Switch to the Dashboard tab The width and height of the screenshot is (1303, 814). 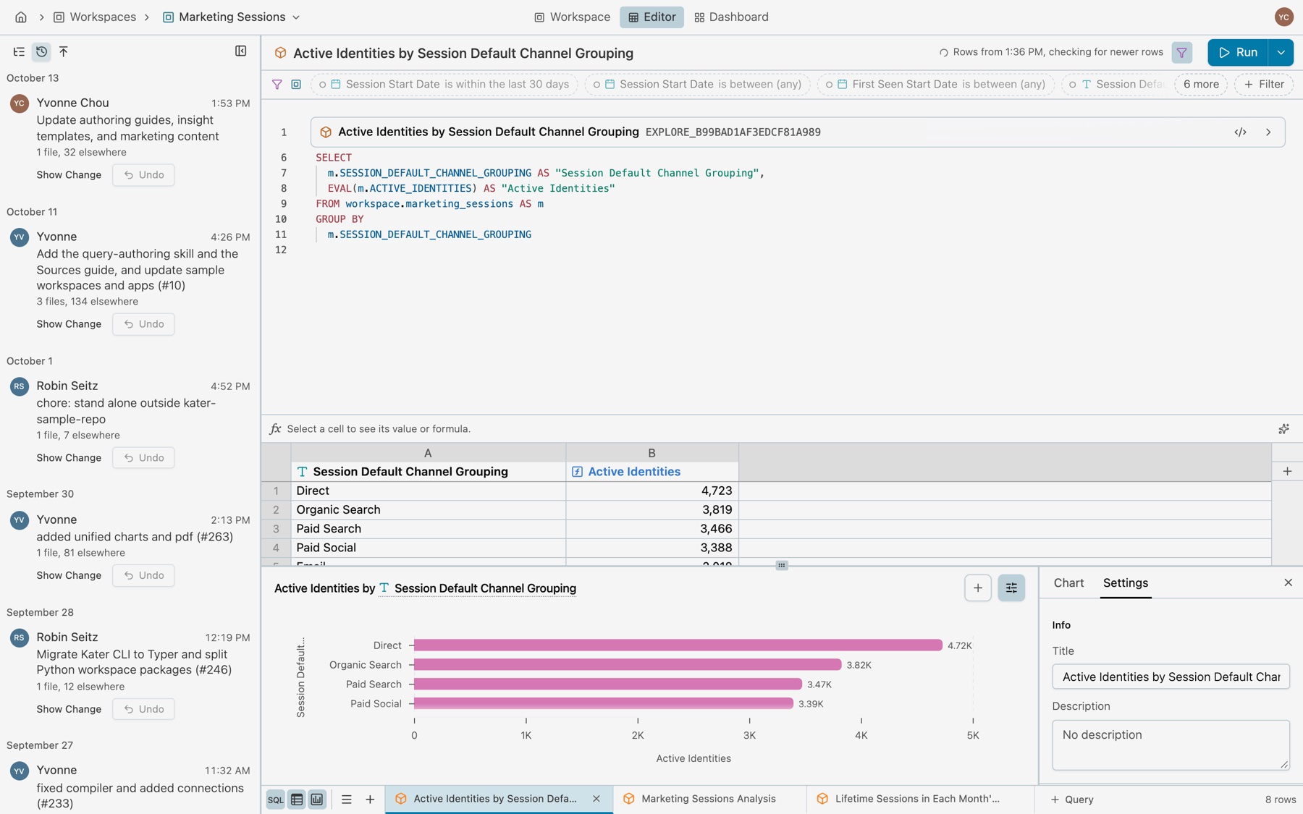click(731, 17)
